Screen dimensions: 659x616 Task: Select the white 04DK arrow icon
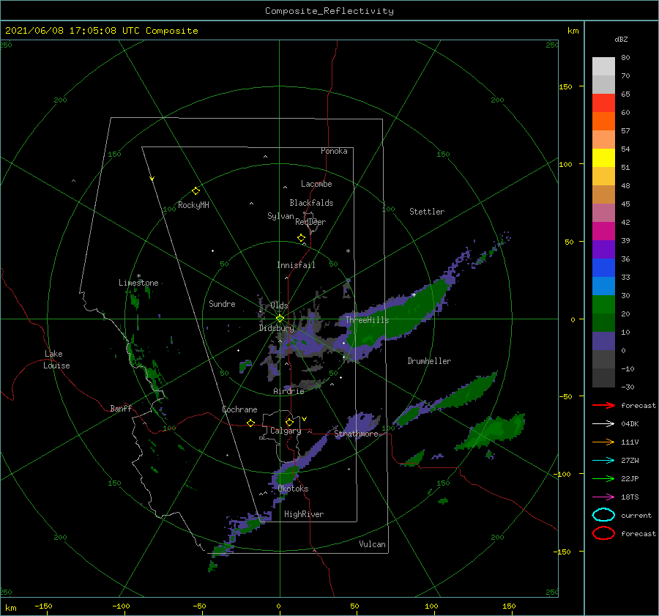[x=603, y=424]
